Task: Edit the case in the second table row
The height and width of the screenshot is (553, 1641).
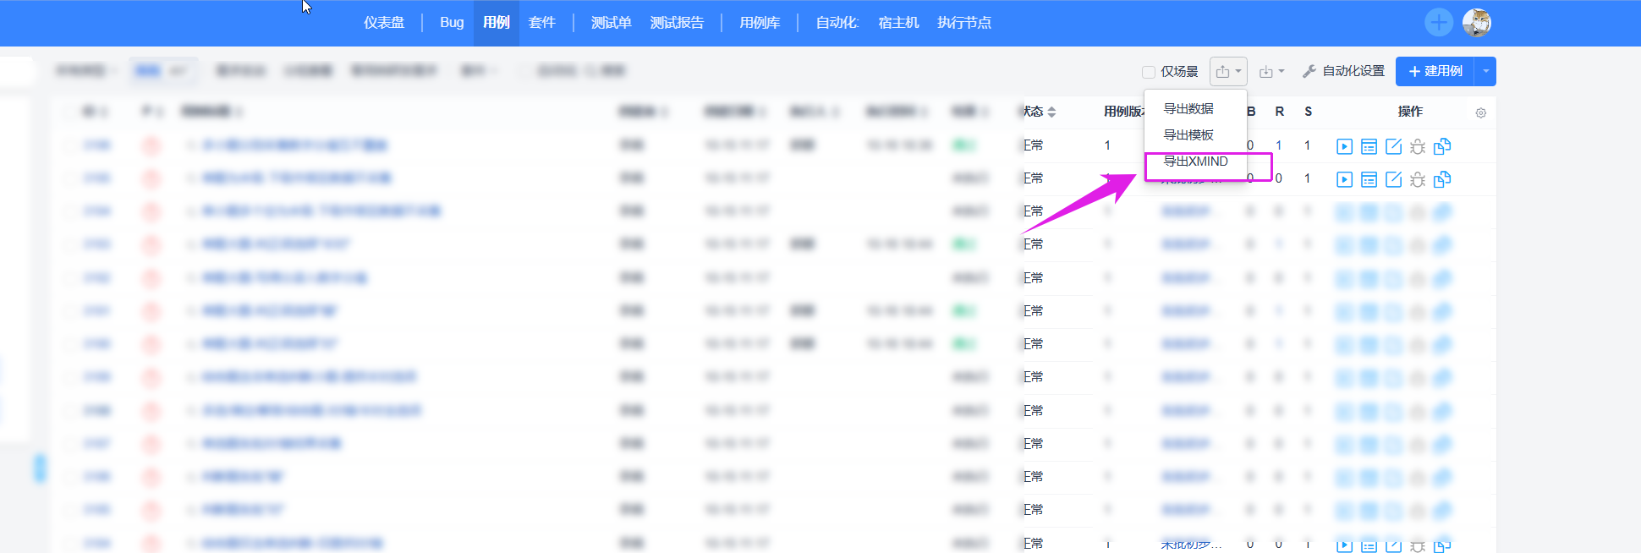Action: pos(1393,179)
